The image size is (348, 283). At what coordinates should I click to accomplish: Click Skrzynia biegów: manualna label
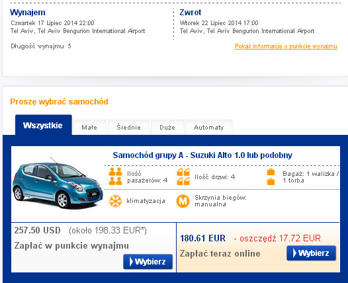pos(220,201)
